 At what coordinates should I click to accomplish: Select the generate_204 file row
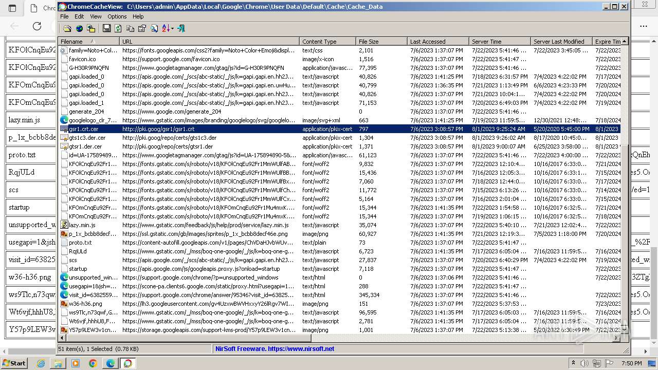point(339,112)
